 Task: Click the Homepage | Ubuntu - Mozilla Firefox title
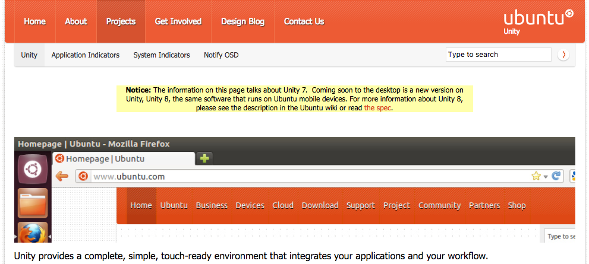coord(93,144)
